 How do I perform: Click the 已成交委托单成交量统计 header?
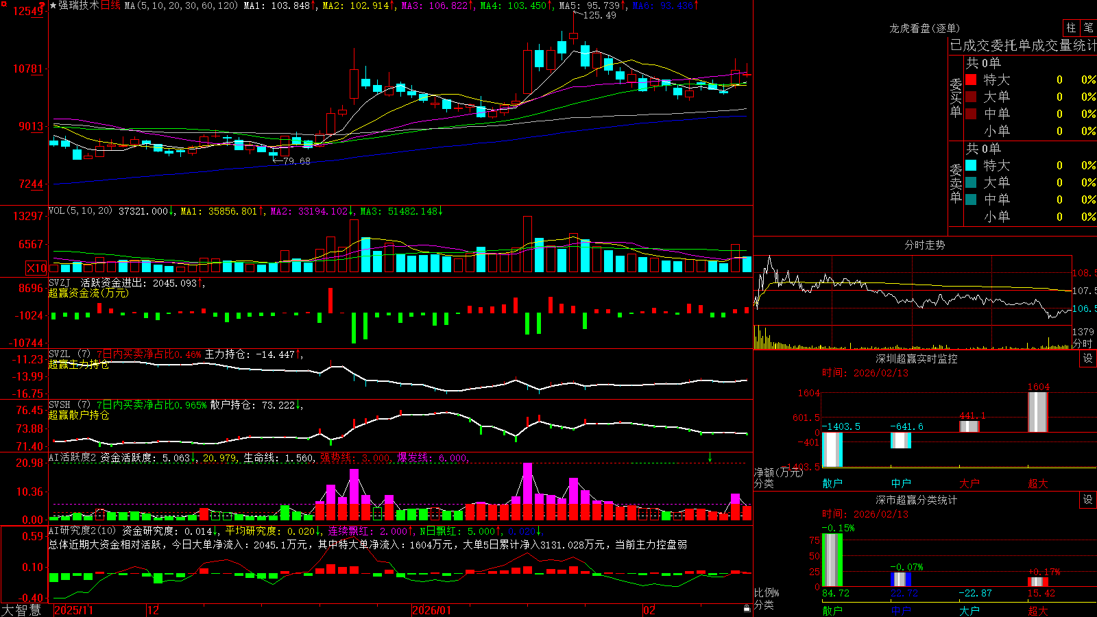click(x=1023, y=45)
